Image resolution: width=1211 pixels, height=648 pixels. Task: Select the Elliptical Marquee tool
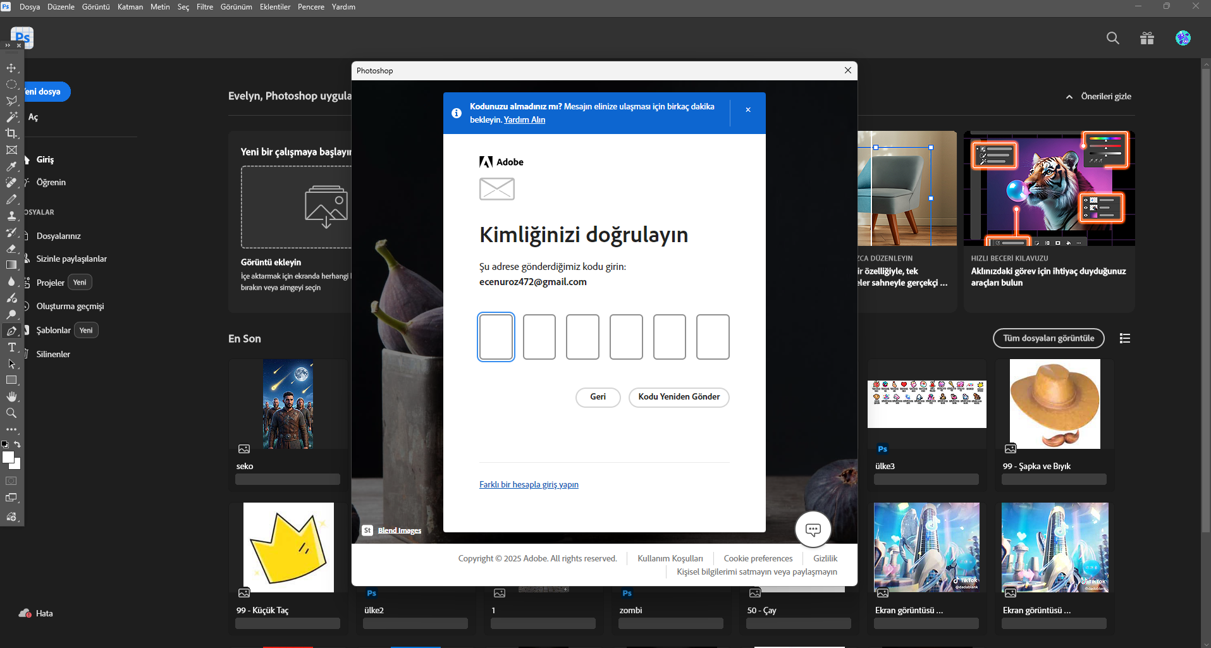pyautogui.click(x=11, y=84)
